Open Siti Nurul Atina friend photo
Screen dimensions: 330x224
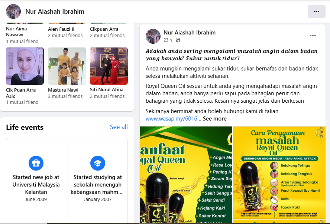109,66
